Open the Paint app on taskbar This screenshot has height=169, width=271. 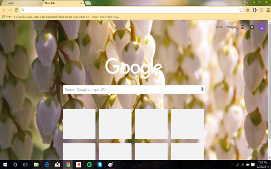pyautogui.click(x=110, y=164)
